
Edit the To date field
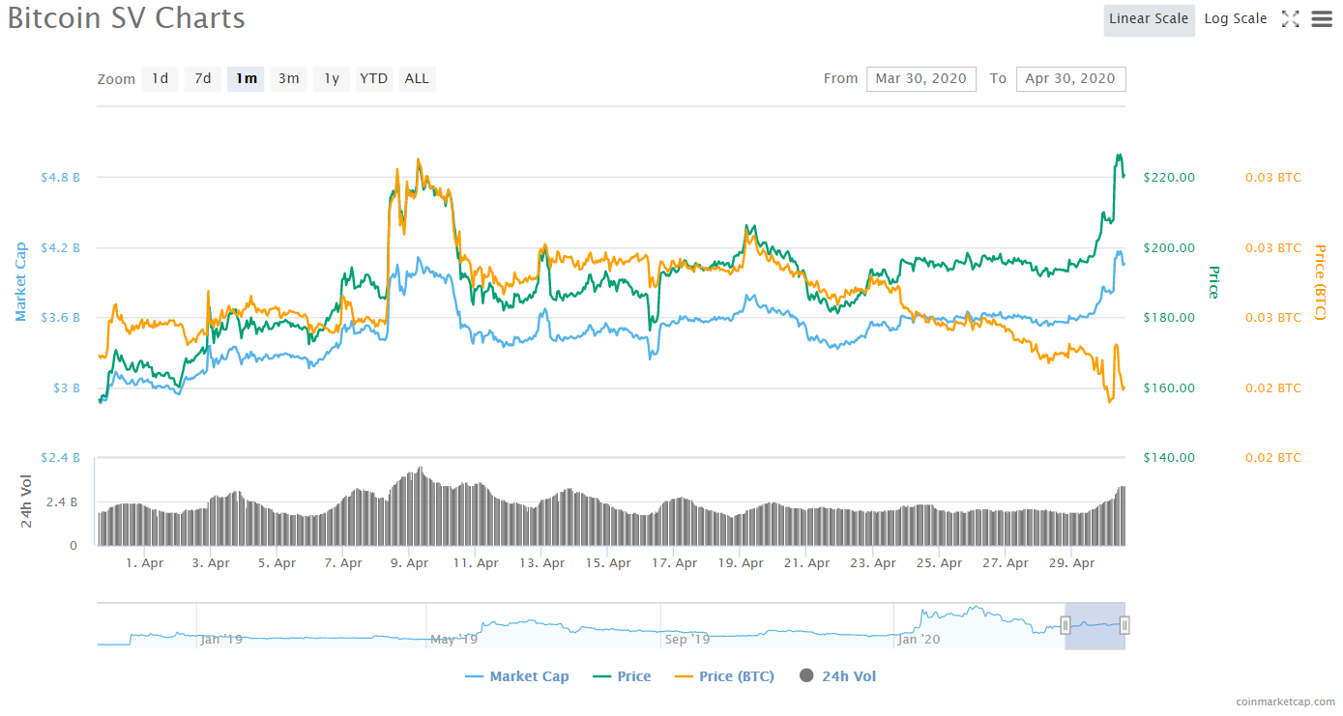[1070, 78]
